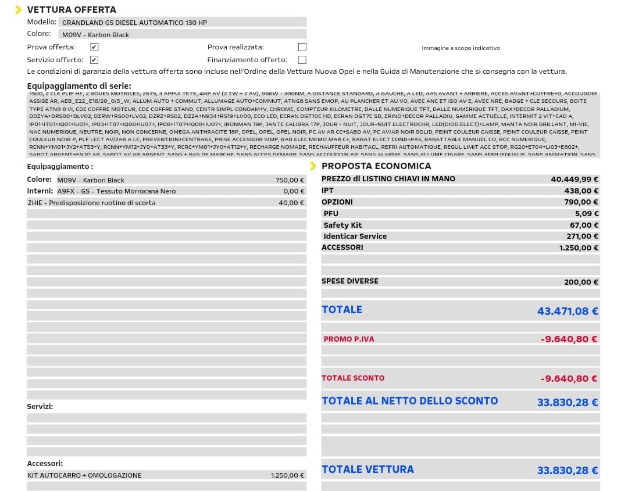Click the PREZZO di LISTINO CHIAVI IN MANO amount
This screenshot has width=628, height=491.
[x=575, y=180]
